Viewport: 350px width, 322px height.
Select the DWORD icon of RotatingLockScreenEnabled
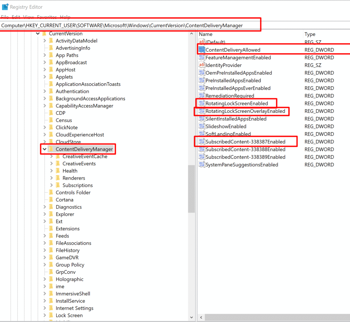point(202,103)
